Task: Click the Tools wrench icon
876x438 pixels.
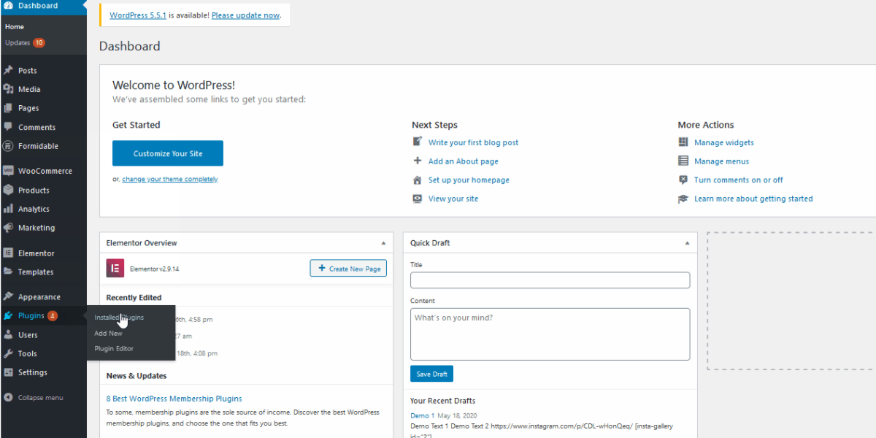Action: click(x=8, y=353)
